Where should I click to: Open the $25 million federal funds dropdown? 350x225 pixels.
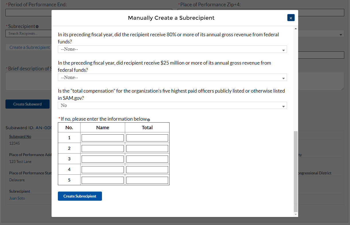(x=172, y=77)
